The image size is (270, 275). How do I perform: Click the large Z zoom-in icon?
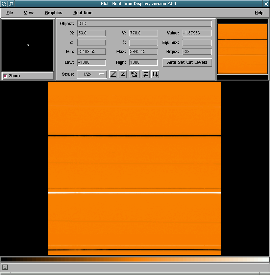(113, 74)
